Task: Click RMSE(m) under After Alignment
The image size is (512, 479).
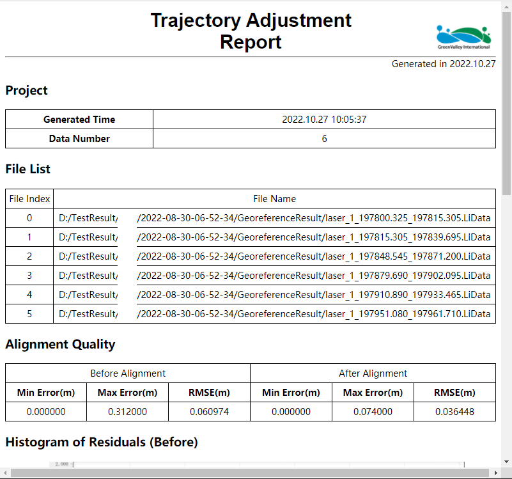Action: (454, 393)
